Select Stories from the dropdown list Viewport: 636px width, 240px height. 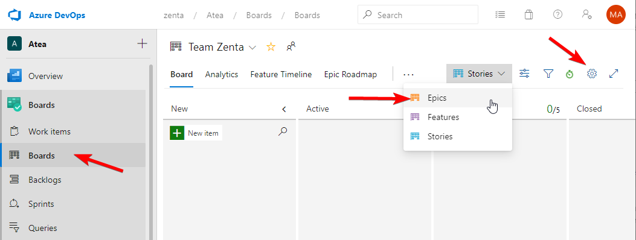tap(458, 136)
